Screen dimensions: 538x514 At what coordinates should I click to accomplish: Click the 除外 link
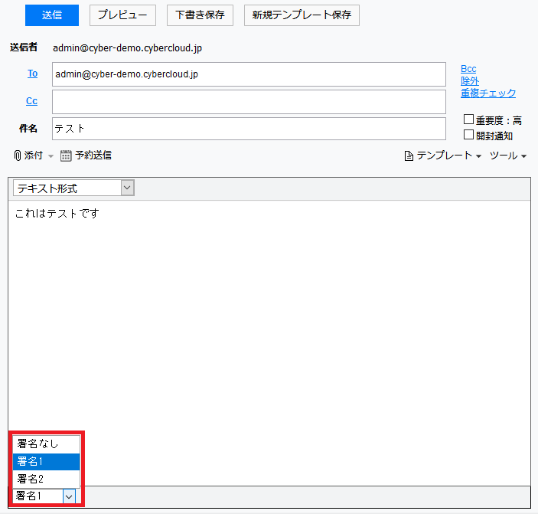point(470,81)
